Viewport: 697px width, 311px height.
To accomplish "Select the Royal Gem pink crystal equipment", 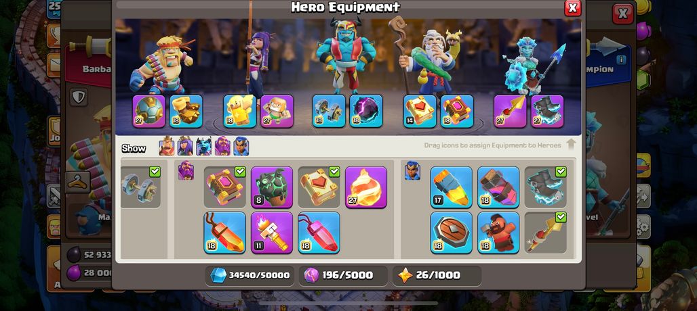I will pos(319,233).
